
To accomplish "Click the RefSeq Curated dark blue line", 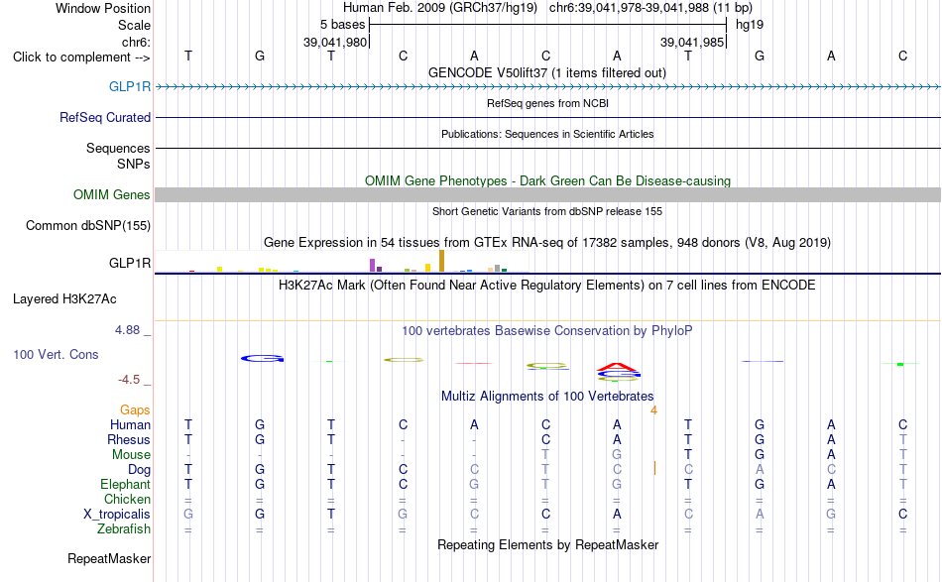I will click(547, 117).
